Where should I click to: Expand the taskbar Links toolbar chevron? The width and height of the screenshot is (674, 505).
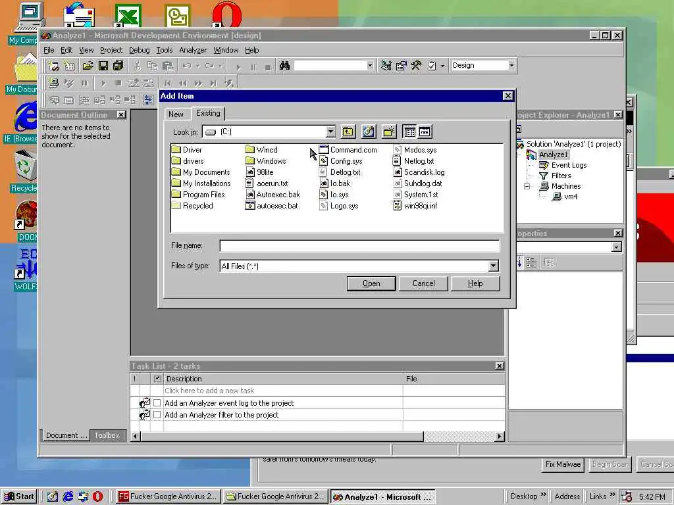[613, 494]
